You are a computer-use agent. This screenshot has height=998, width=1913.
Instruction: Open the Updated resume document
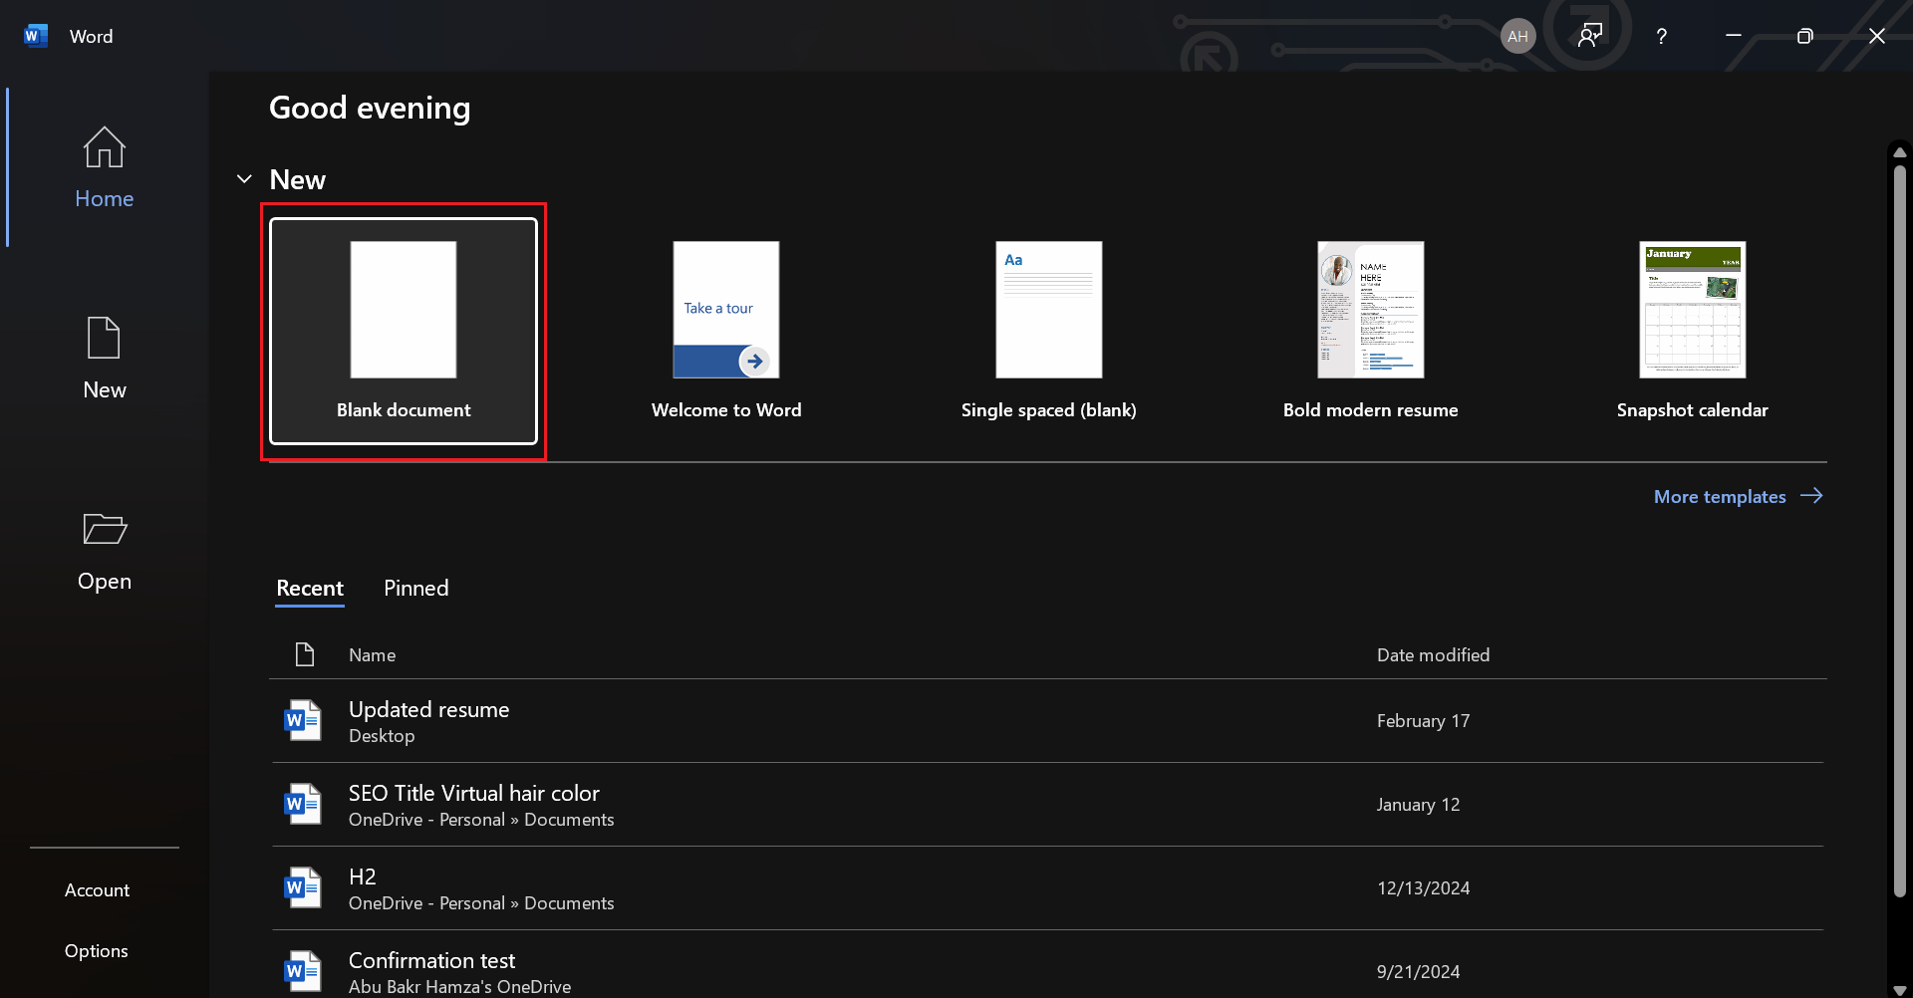point(1048,721)
